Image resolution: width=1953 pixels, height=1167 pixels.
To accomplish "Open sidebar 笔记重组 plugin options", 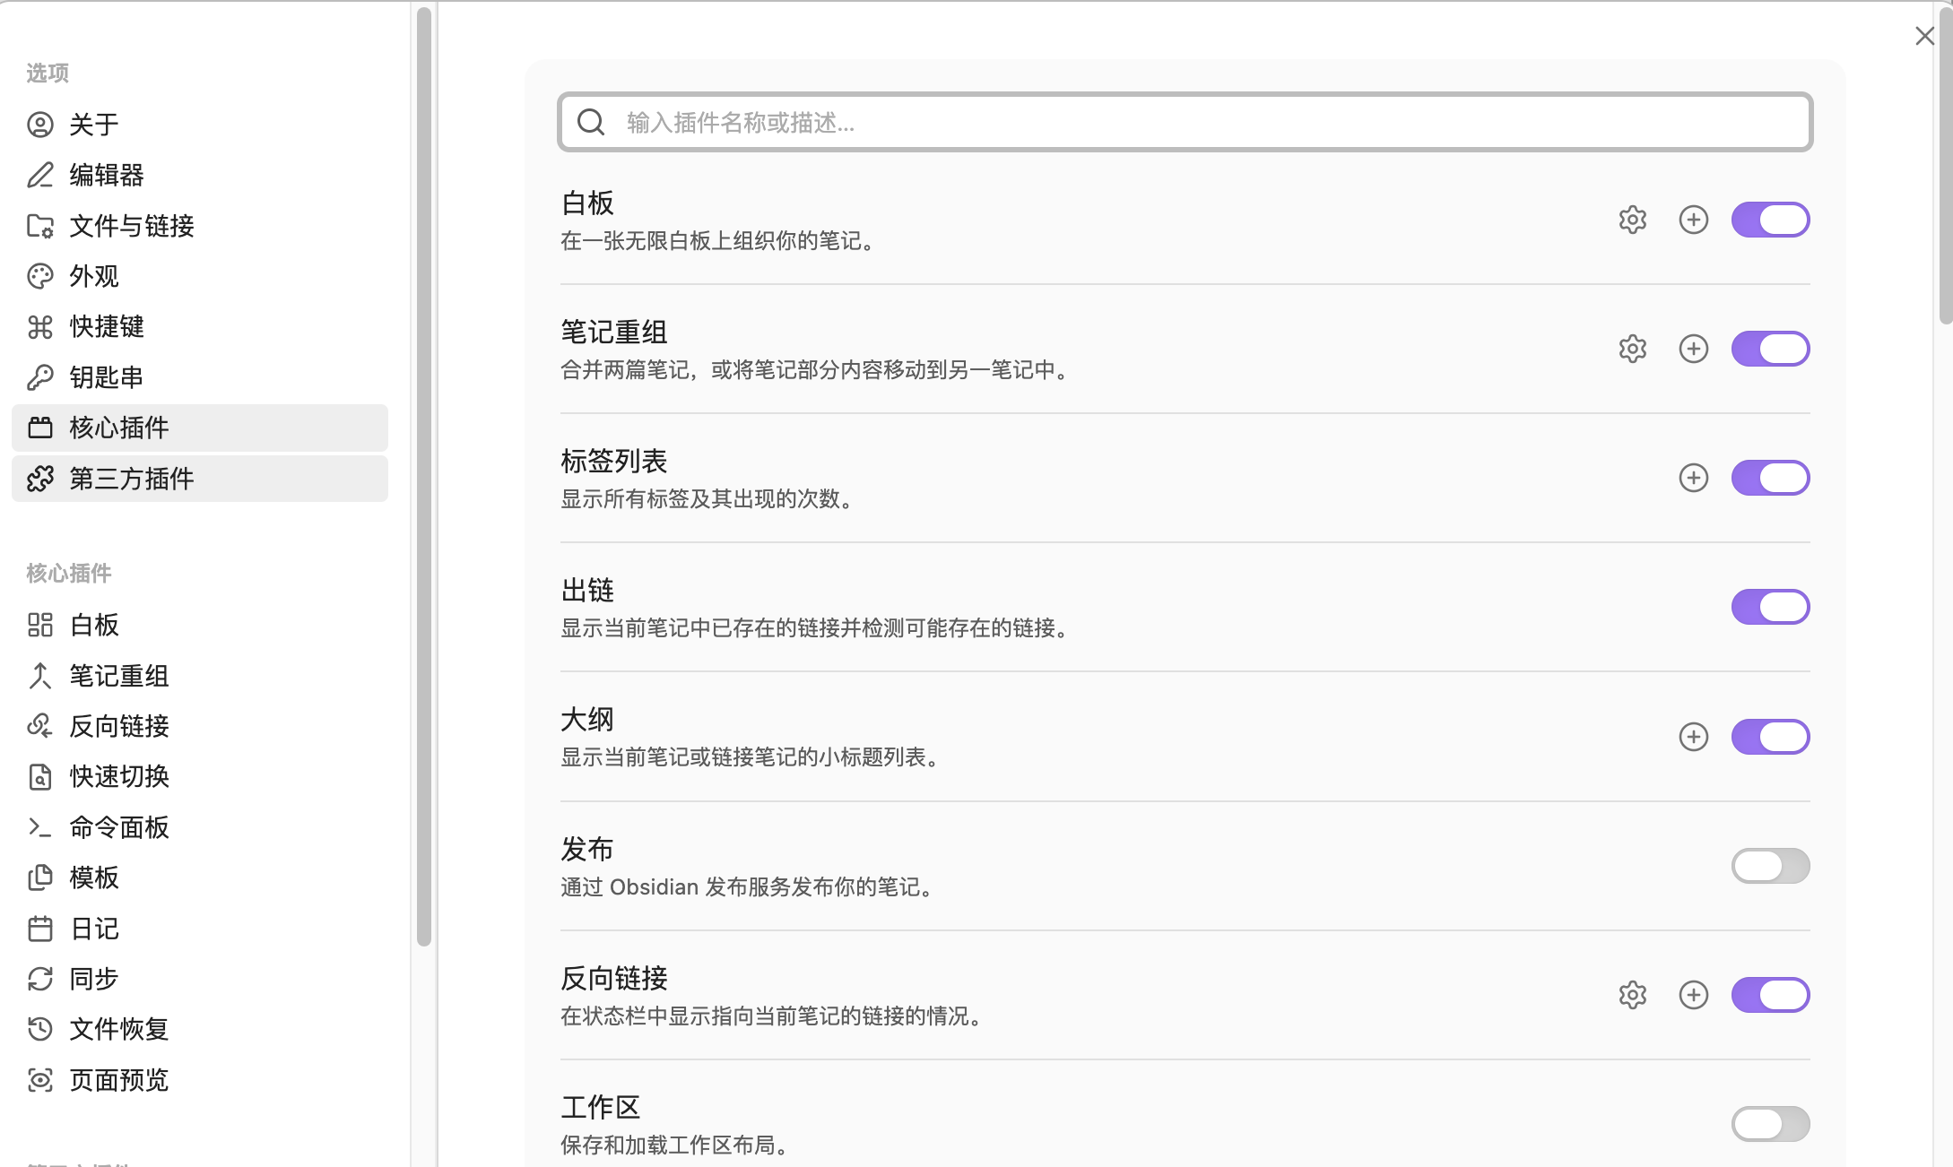I will coord(200,676).
